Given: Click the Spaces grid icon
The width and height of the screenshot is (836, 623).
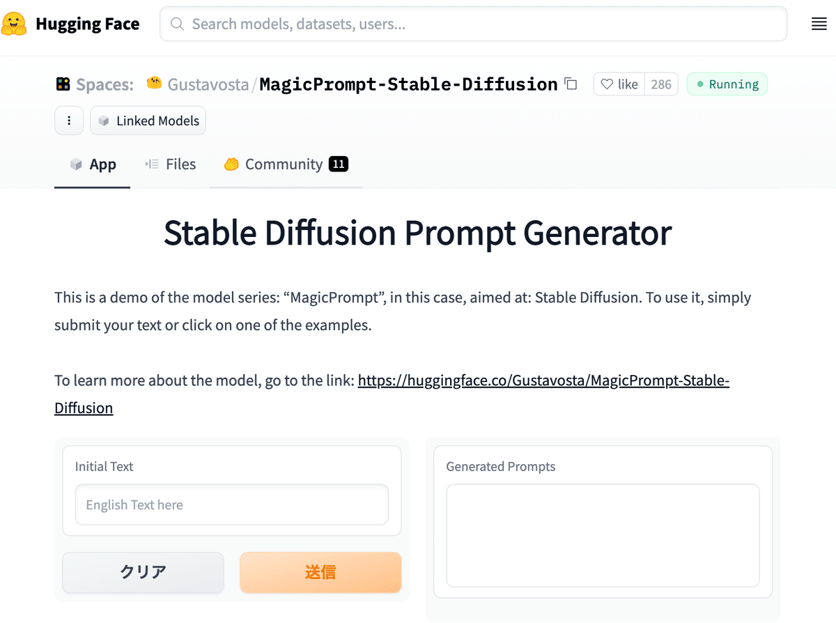Looking at the screenshot, I should point(63,84).
